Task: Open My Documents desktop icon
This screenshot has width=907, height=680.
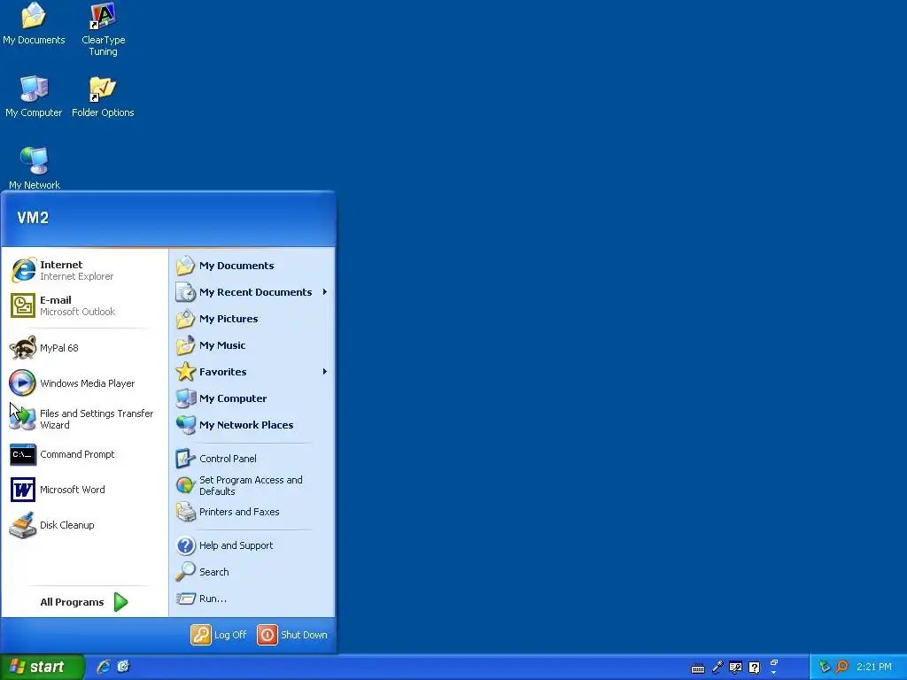Action: click(34, 24)
